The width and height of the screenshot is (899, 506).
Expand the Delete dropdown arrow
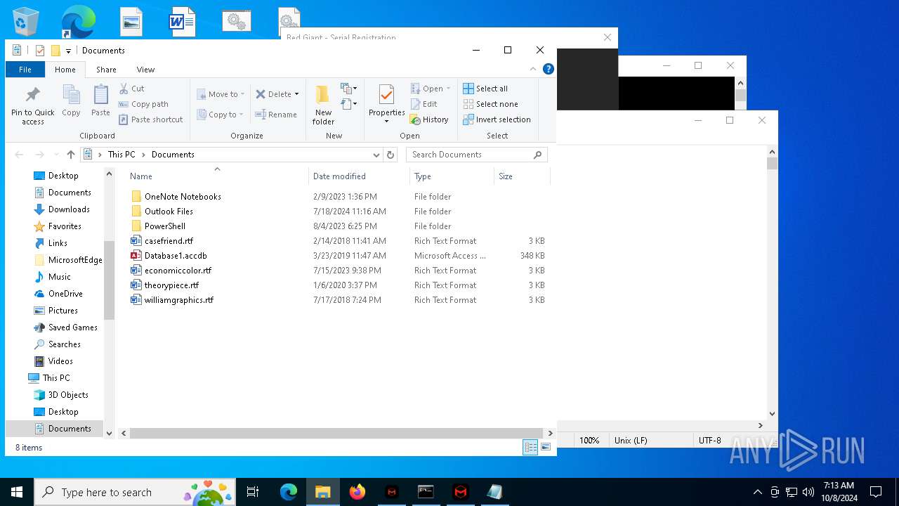[x=296, y=94]
